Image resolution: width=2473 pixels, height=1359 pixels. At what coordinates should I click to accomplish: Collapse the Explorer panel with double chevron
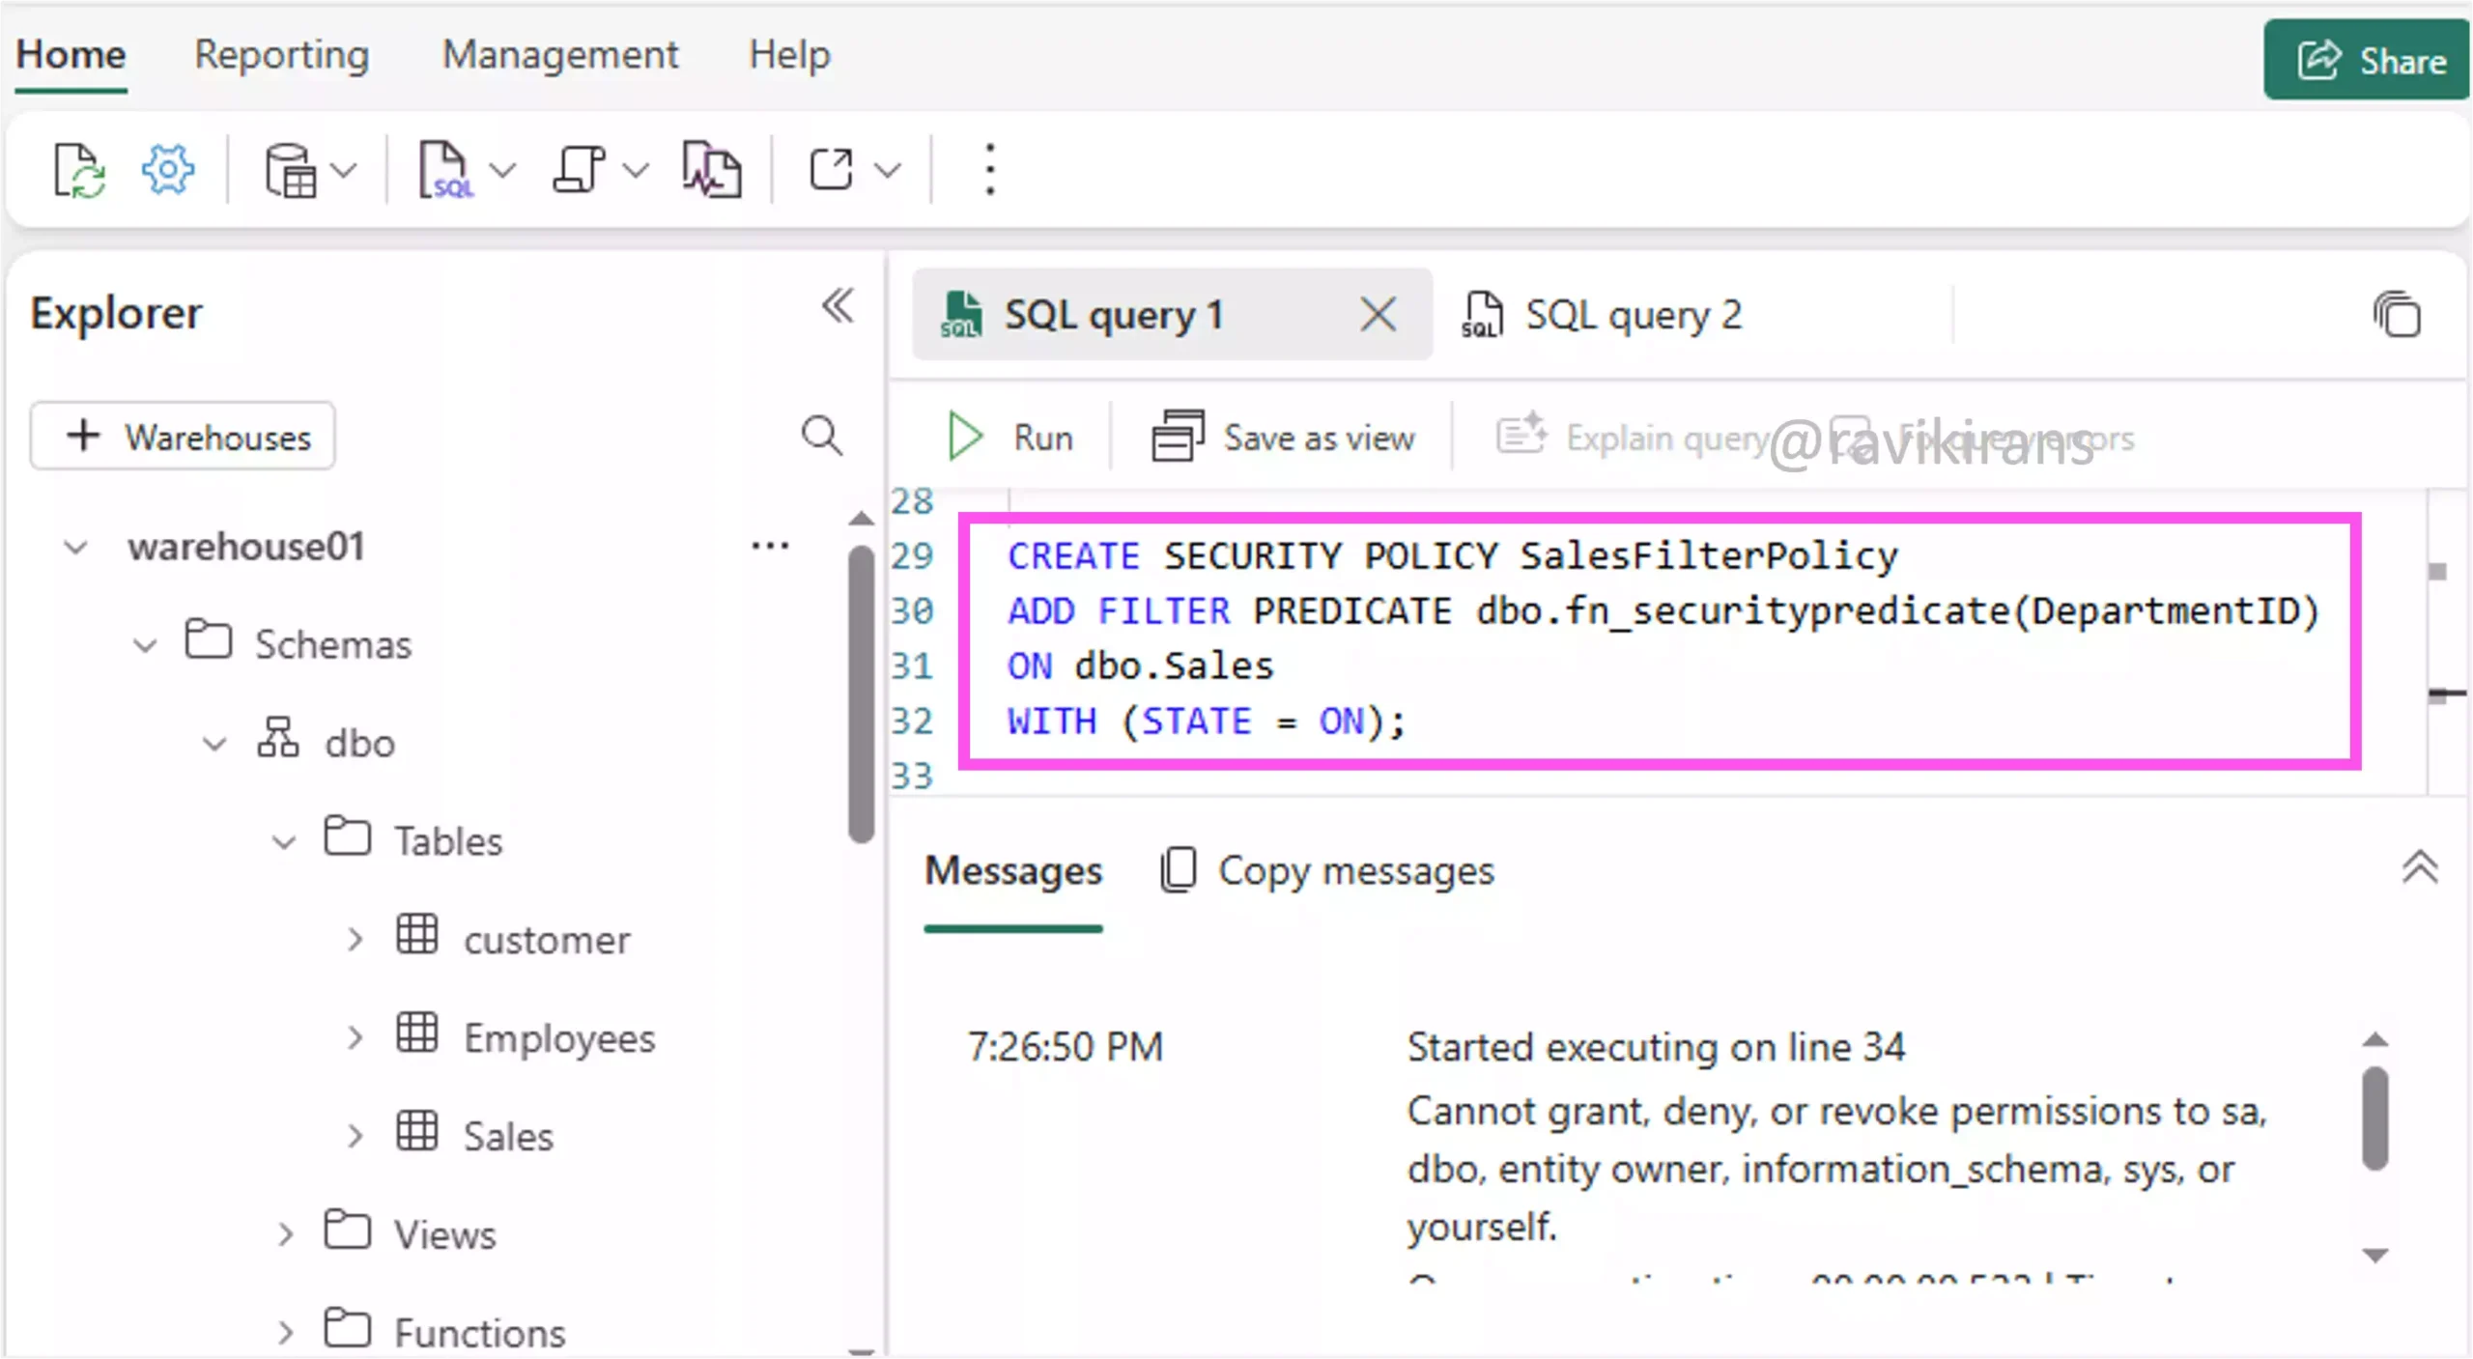(x=838, y=307)
